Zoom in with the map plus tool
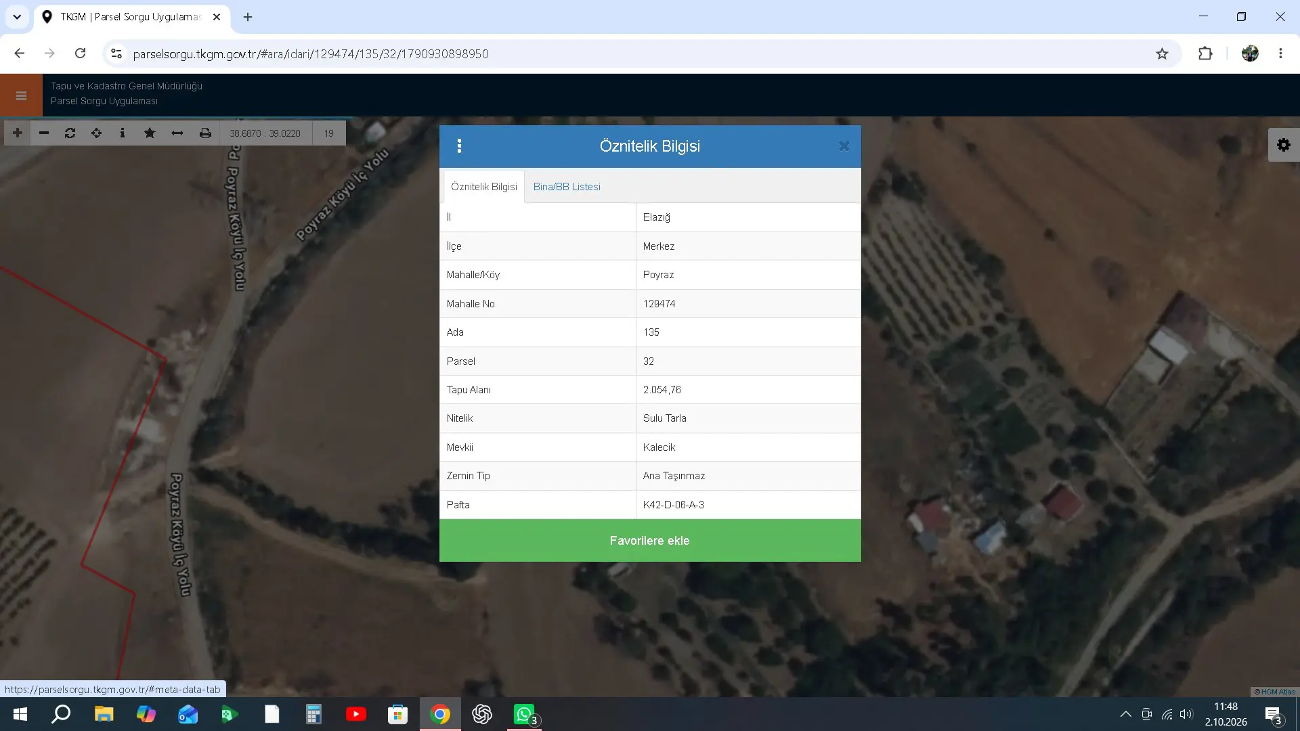Screen dimensions: 1300x731 (x=18, y=133)
